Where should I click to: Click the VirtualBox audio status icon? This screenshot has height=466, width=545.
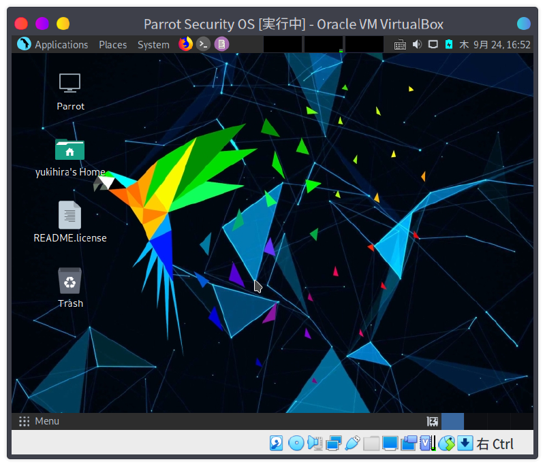coord(314,444)
